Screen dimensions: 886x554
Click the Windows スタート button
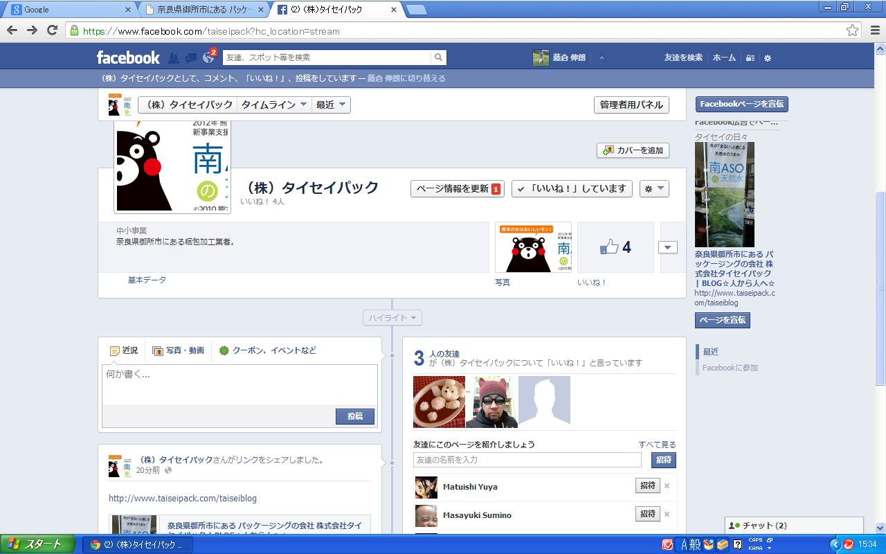coord(38,544)
